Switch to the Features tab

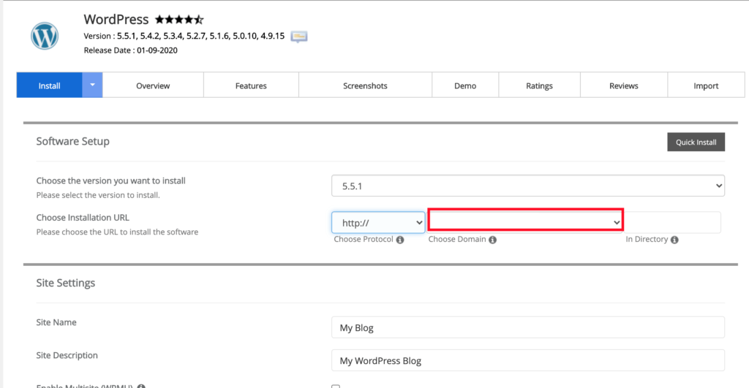click(251, 85)
